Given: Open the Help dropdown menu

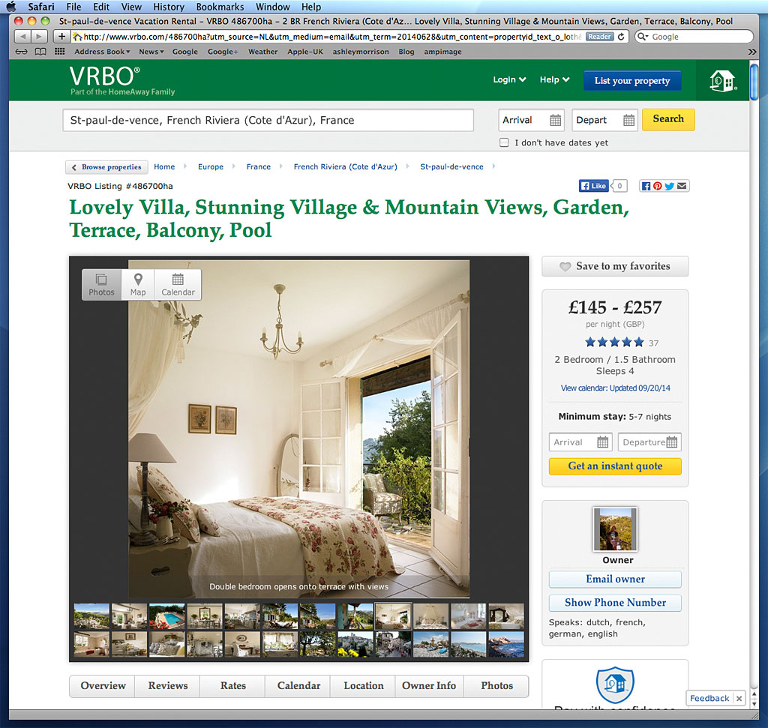Looking at the screenshot, I should [554, 79].
